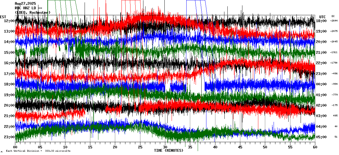Select the 23:00 EST row label
The image size is (339, 155).
coord(9,137)
